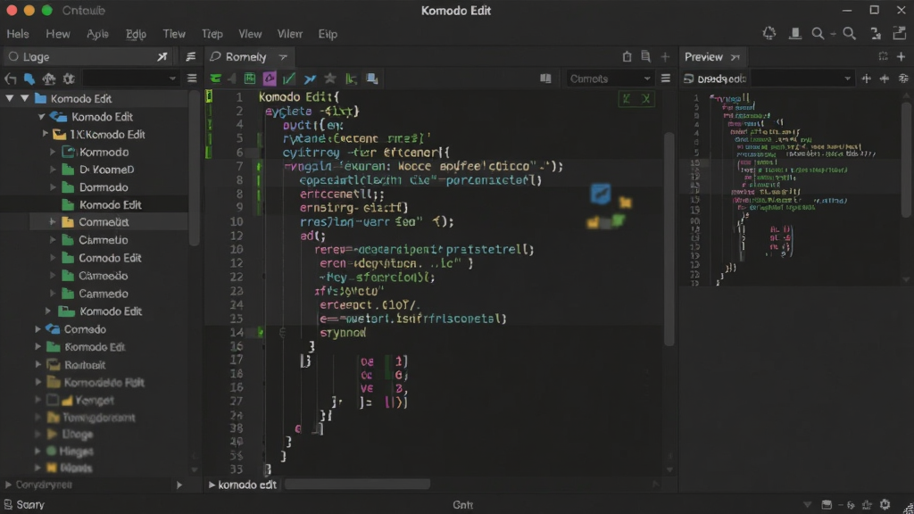
Task: Open the Tiep menu
Action: tap(212, 34)
